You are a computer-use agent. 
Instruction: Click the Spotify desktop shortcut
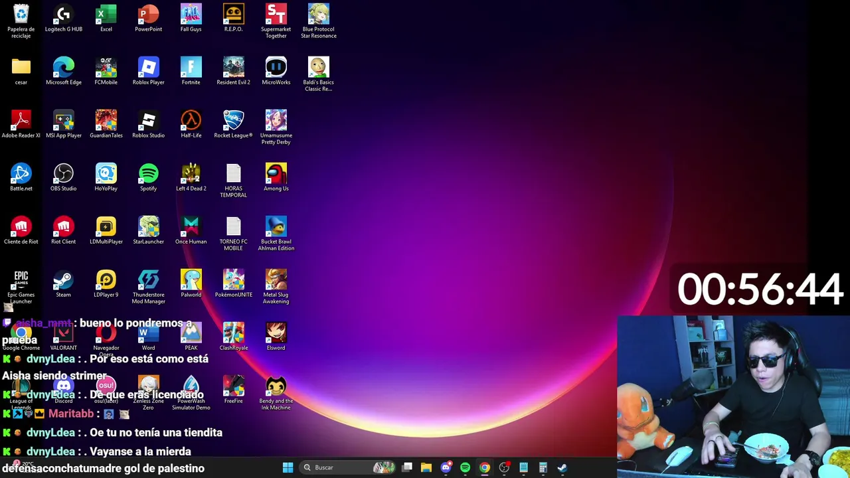click(149, 177)
